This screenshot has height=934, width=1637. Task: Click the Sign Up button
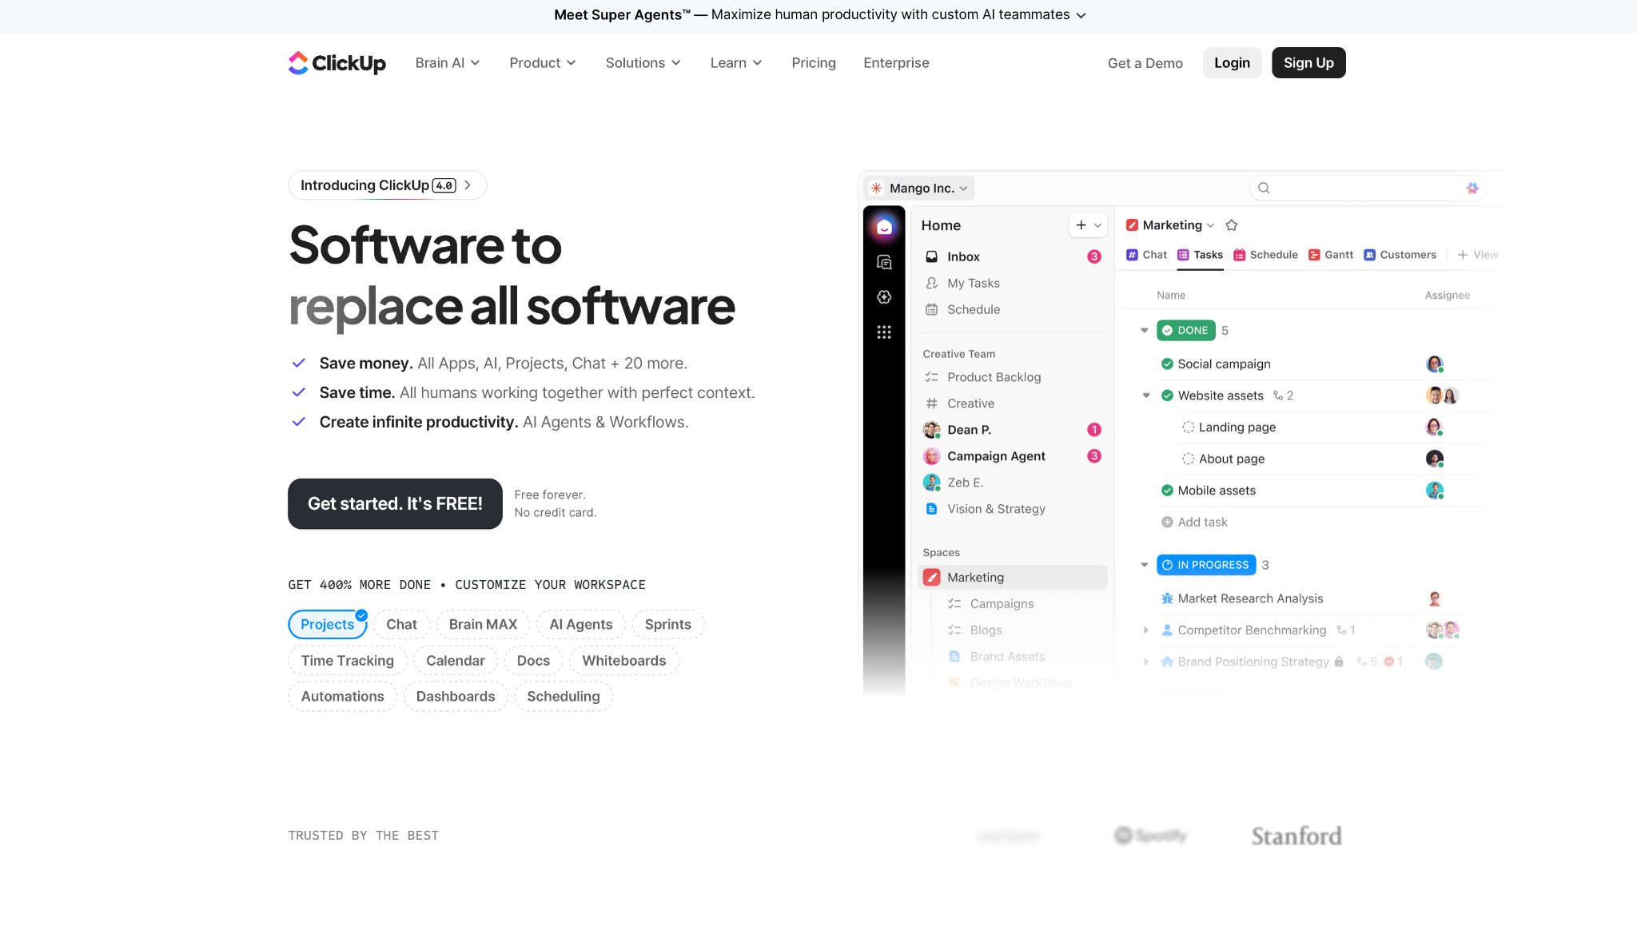point(1308,63)
